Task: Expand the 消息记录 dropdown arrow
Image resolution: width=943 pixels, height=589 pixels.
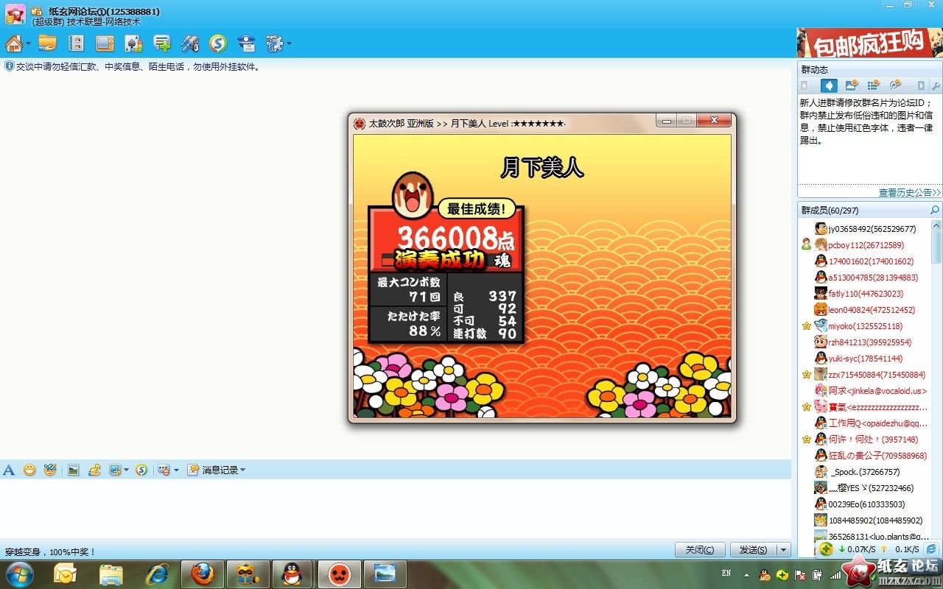Action: (242, 470)
